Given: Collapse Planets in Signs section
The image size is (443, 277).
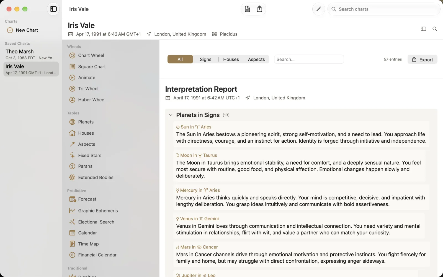Looking at the screenshot, I should 171,115.
